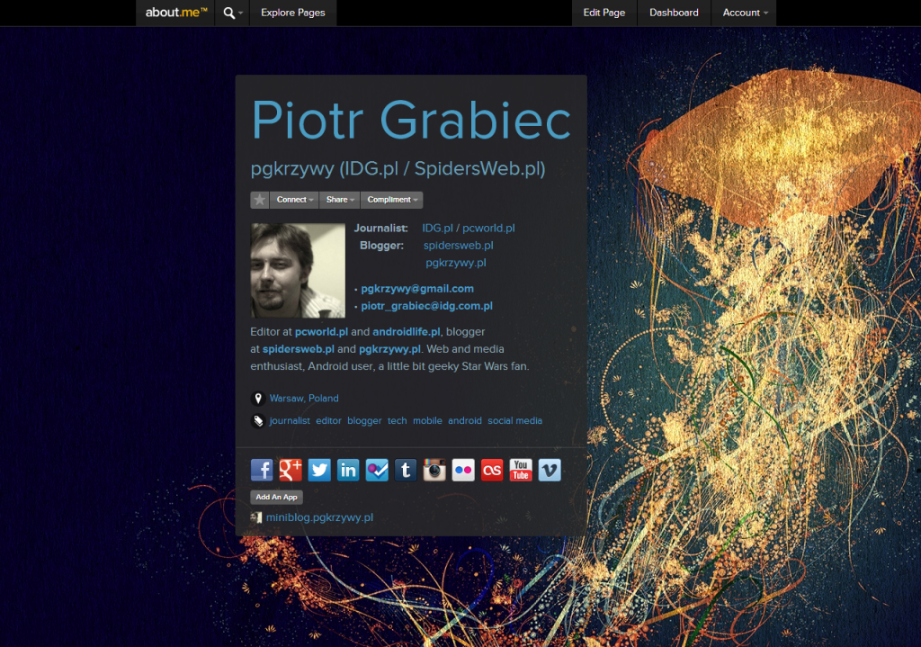Open pcworld.pl link in the bio
Screen dimensions: 921x647
pyautogui.click(x=321, y=331)
